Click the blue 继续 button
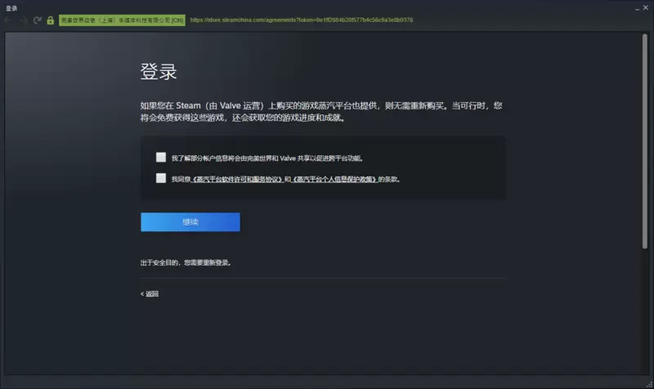Viewport: 654px width, 389px height. (x=190, y=222)
